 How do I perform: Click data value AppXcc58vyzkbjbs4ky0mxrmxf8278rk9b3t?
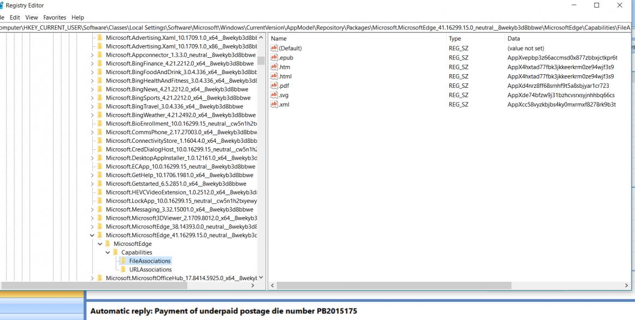click(x=562, y=104)
